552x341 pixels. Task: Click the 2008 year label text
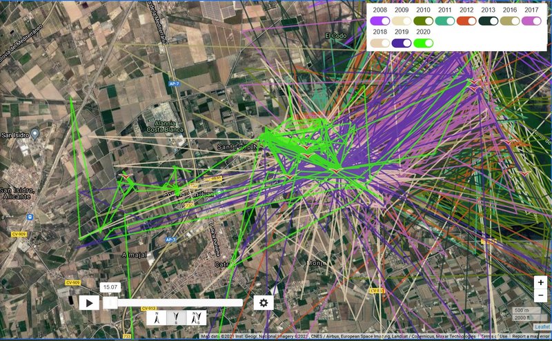(380, 10)
